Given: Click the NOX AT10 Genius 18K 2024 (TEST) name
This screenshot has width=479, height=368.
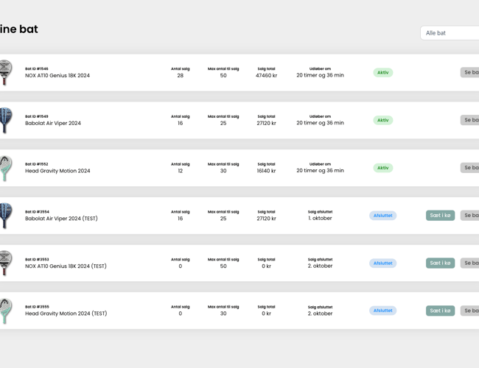Looking at the screenshot, I should 66,266.
